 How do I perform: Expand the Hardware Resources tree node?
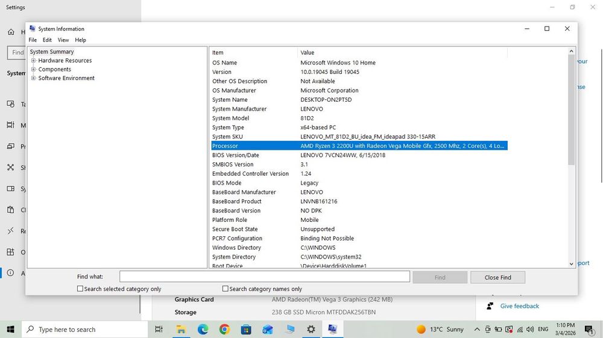33,61
